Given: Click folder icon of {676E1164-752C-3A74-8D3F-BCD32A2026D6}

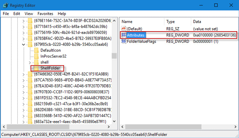Looking at the screenshot, I should point(30,21).
